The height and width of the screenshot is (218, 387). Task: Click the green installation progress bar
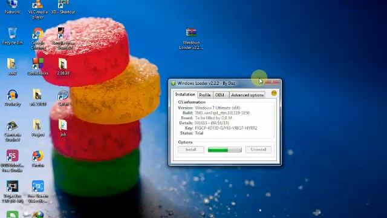pyautogui.click(x=224, y=150)
